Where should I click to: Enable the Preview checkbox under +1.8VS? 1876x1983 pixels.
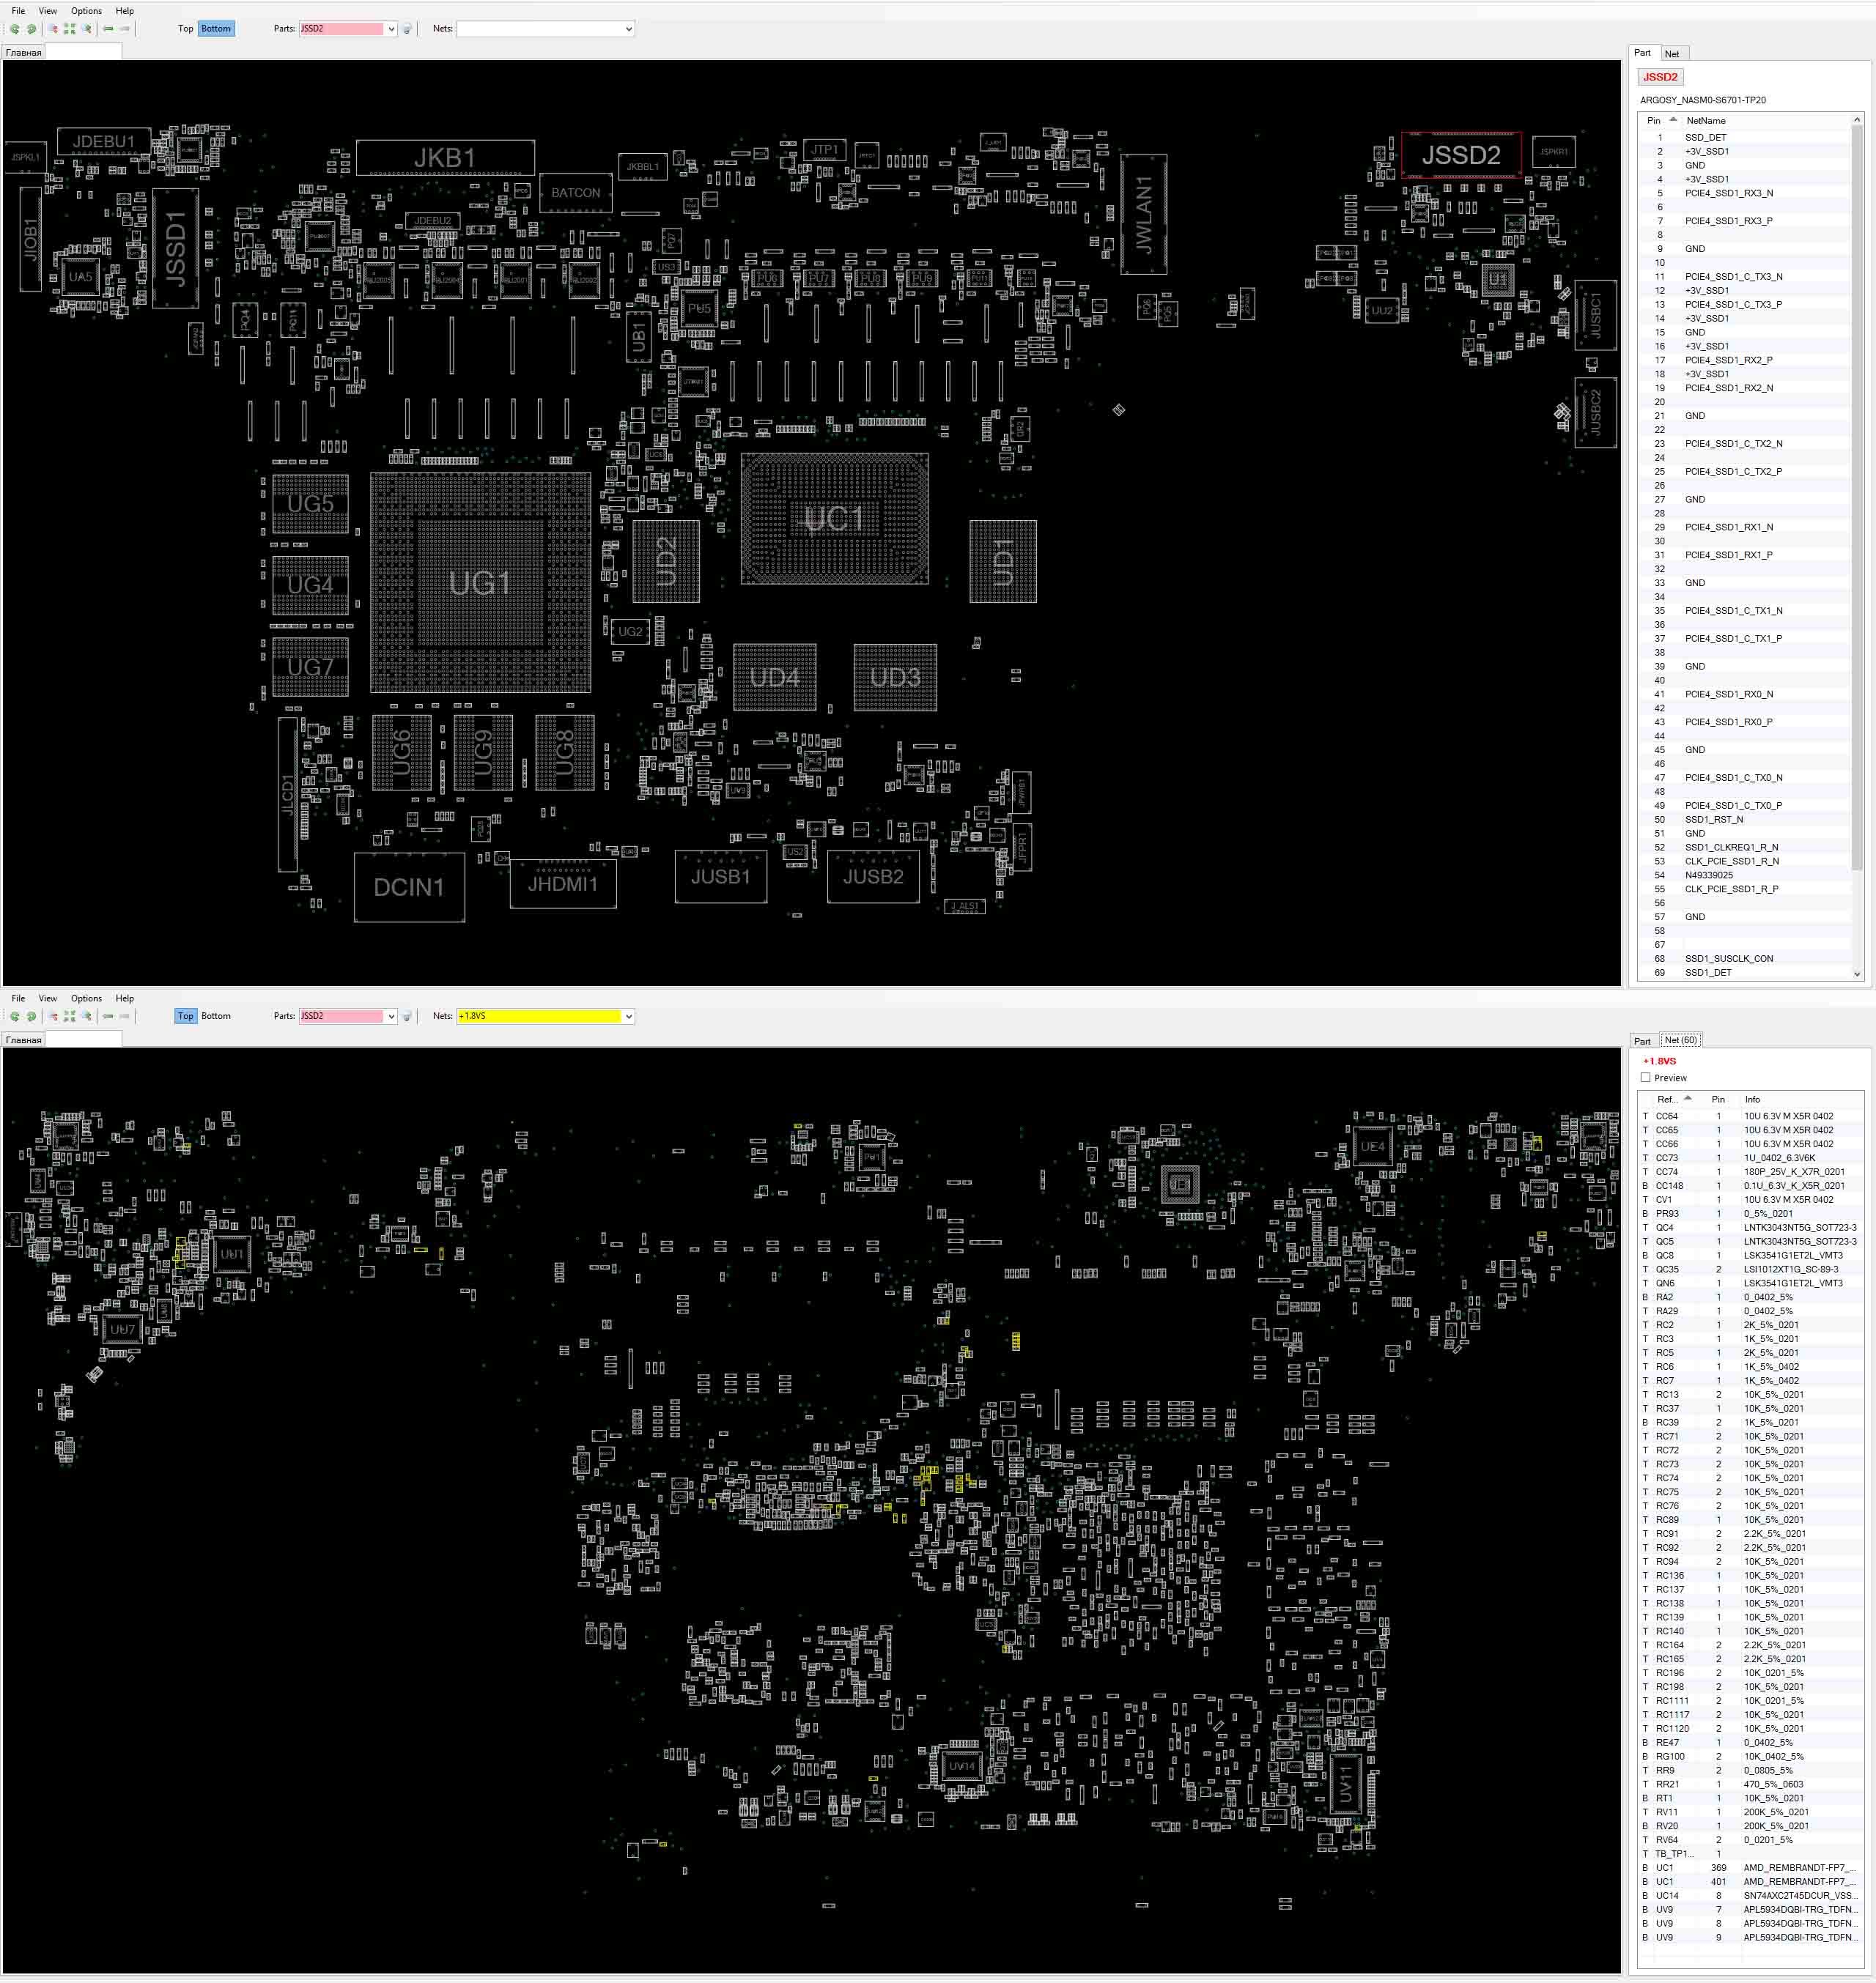pyautogui.click(x=1646, y=1078)
